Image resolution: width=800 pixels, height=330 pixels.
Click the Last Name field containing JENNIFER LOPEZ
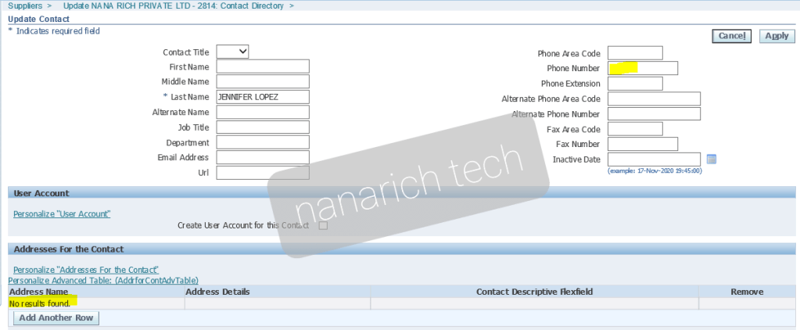[263, 97]
